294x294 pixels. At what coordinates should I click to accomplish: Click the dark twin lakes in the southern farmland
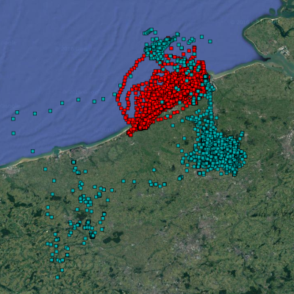coord(113,237)
